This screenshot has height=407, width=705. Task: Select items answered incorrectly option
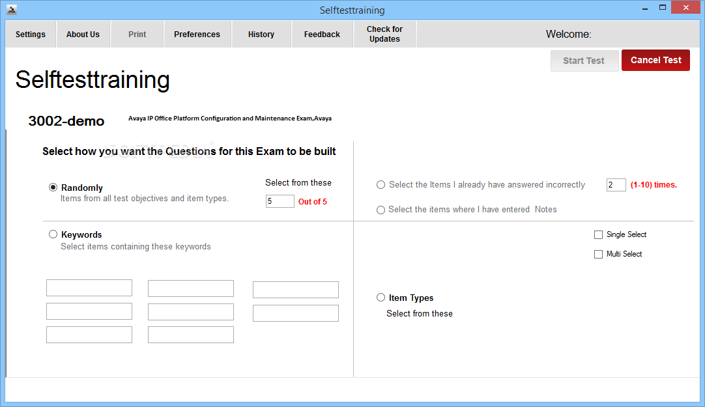pyautogui.click(x=381, y=185)
